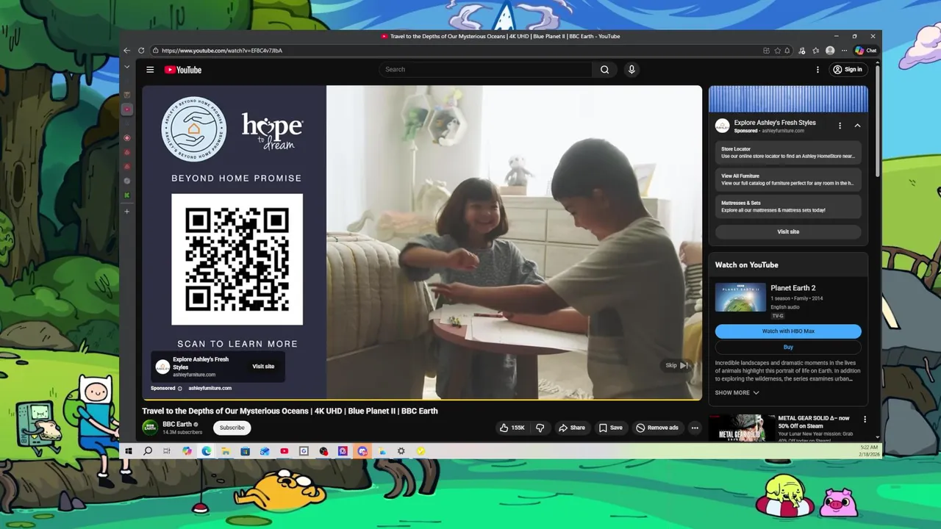Open the BBC Earth channel name link
The width and height of the screenshot is (941, 529).
[x=177, y=424]
